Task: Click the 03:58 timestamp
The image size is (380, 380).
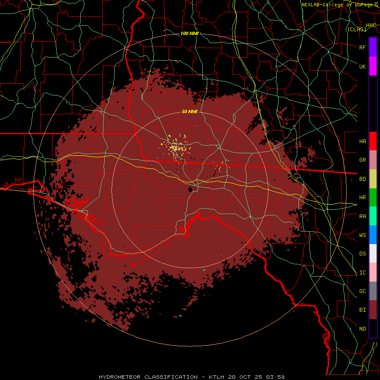Action: coord(275,377)
